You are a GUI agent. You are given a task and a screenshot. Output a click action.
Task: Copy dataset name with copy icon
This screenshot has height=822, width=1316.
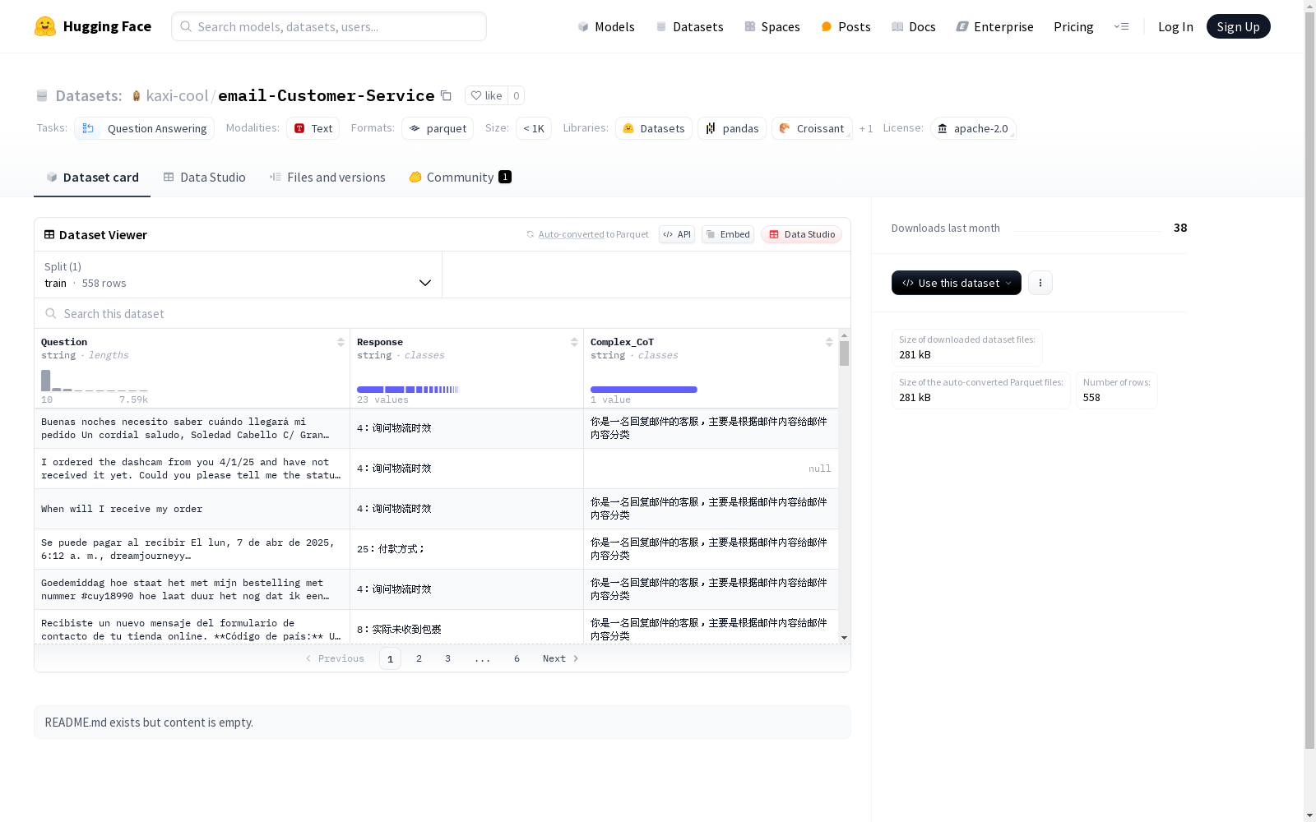coord(446,95)
